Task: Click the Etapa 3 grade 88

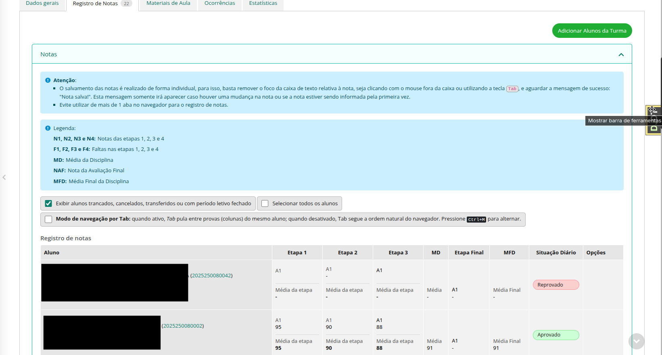Action: (379, 327)
